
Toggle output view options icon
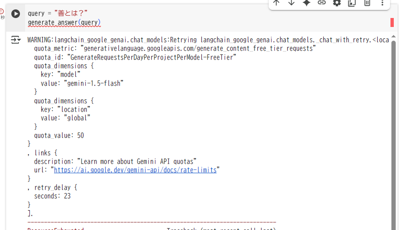pos(16,40)
